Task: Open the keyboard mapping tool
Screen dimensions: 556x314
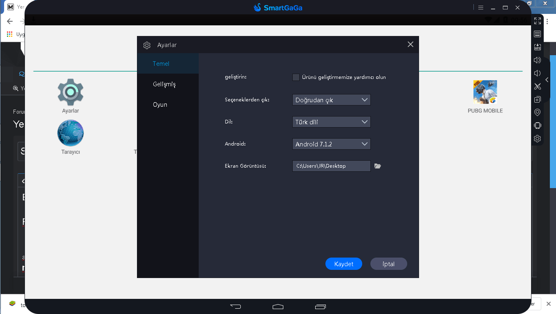Action: (x=538, y=34)
